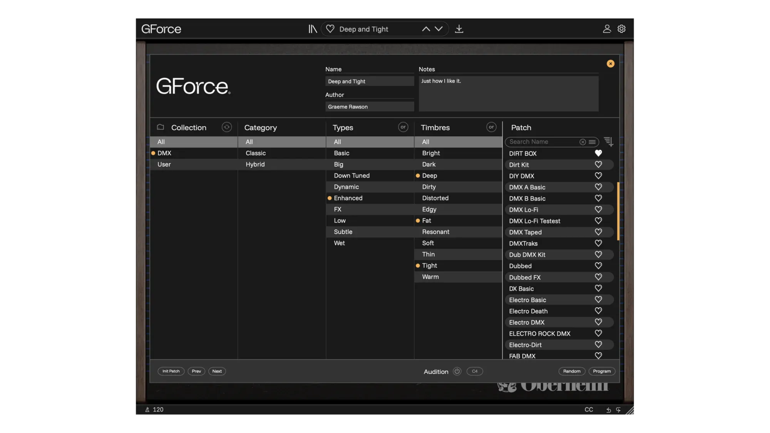Favorite the DX Basic patch
770x433 pixels.
[x=598, y=288]
